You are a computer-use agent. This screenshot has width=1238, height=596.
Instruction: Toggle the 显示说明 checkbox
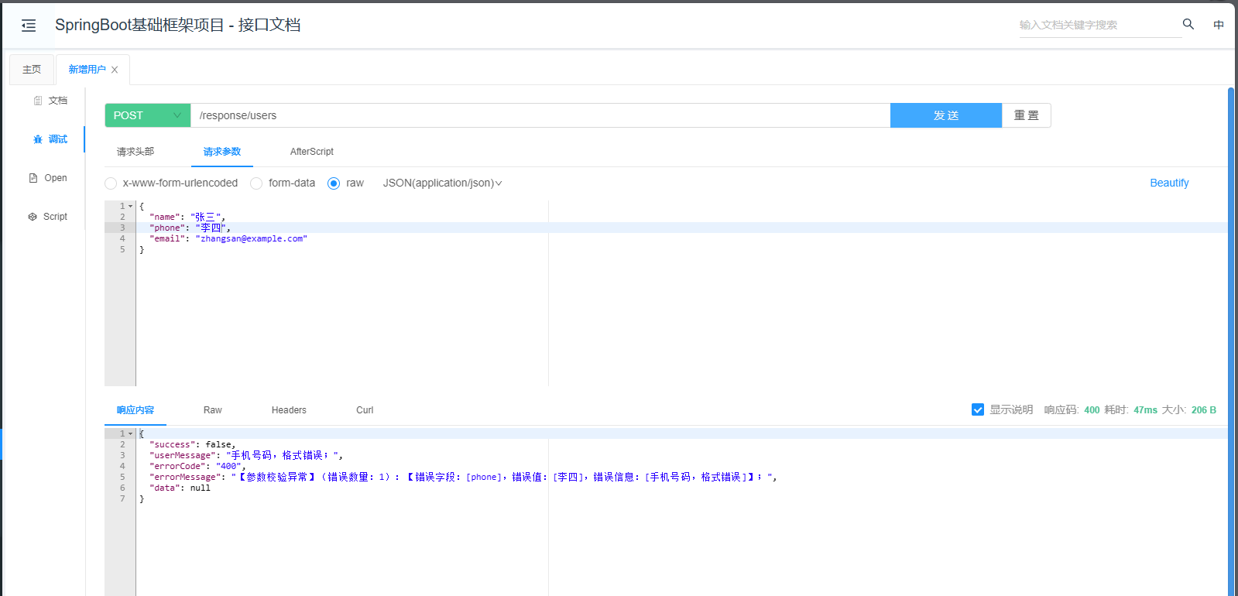pyautogui.click(x=978, y=409)
